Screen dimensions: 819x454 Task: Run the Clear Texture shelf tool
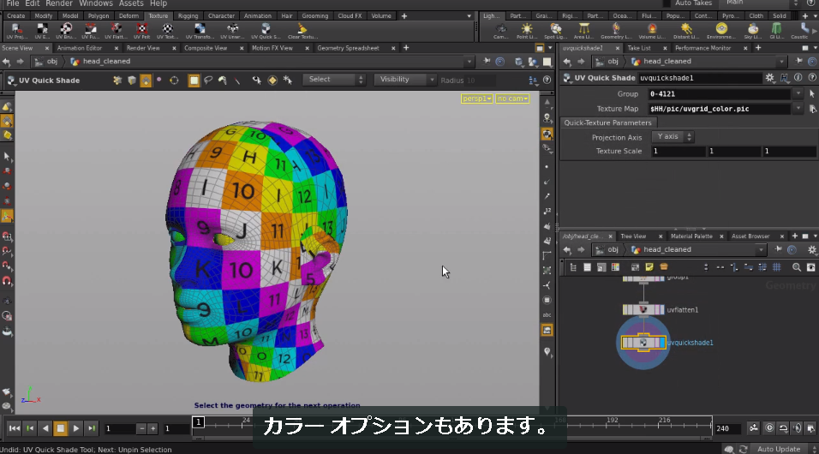click(x=302, y=30)
